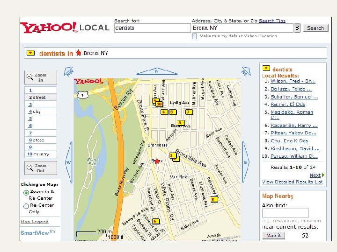Open the Map Legend link

click(x=35, y=222)
